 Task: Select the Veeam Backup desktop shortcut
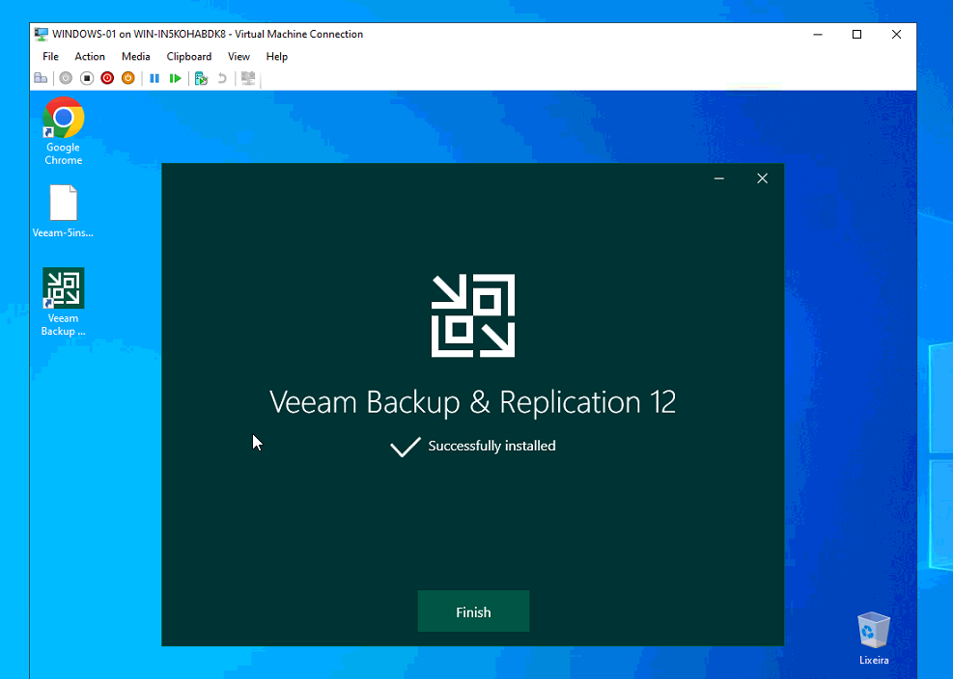63,302
